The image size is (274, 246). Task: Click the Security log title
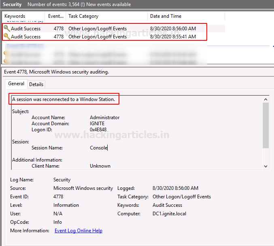[x=12, y=4]
